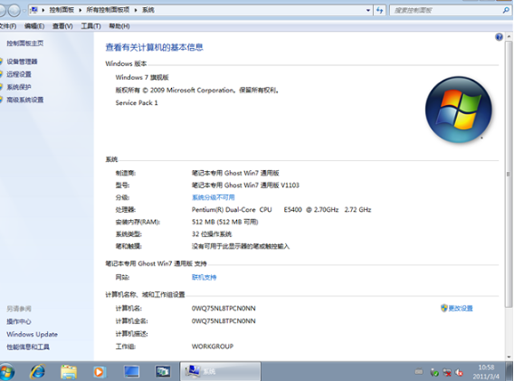Go to the 所有控制面板项 breadcrumb
514x381 pixels.
coord(108,10)
